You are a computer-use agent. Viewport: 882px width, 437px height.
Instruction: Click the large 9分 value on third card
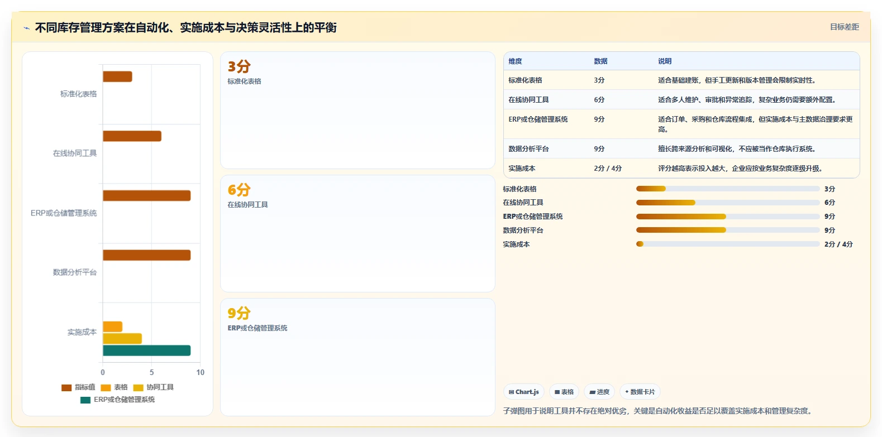pos(239,313)
